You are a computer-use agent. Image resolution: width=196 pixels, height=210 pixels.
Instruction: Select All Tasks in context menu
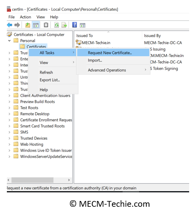pos(52,53)
